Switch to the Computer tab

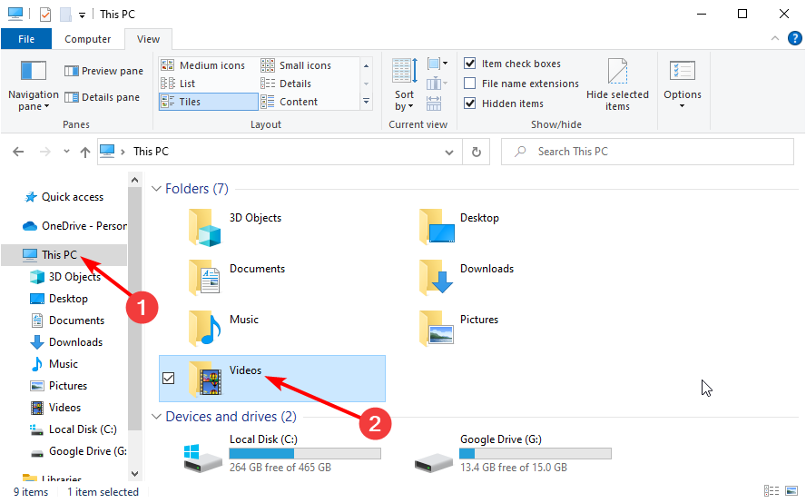(87, 39)
